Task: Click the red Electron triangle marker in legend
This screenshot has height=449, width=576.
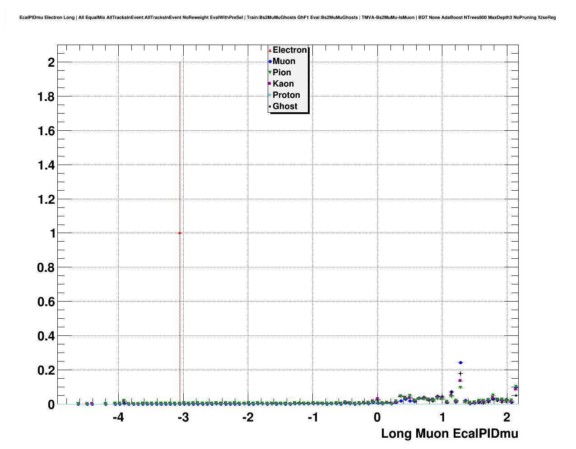Action: coord(270,50)
